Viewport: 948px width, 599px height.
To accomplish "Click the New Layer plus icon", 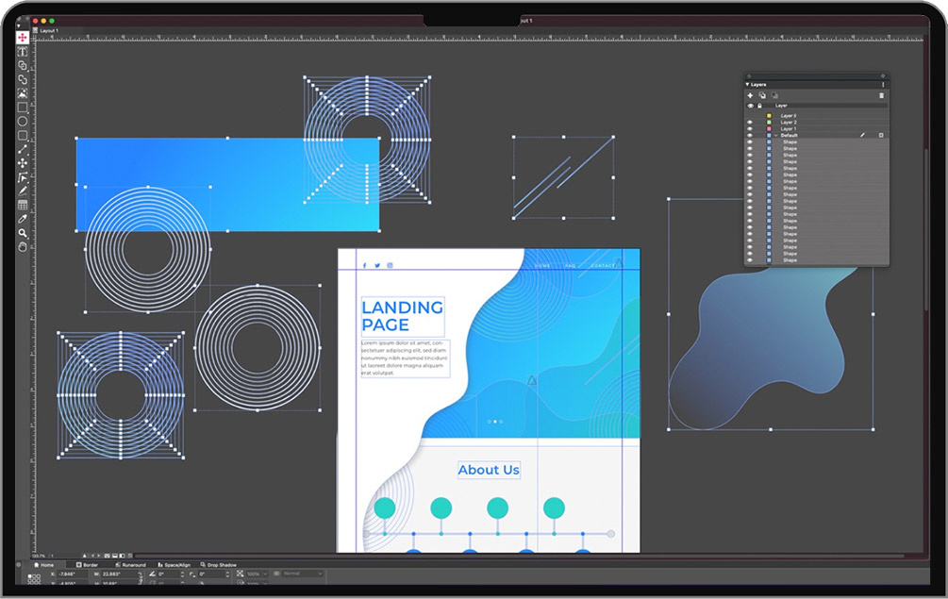I will (x=751, y=95).
